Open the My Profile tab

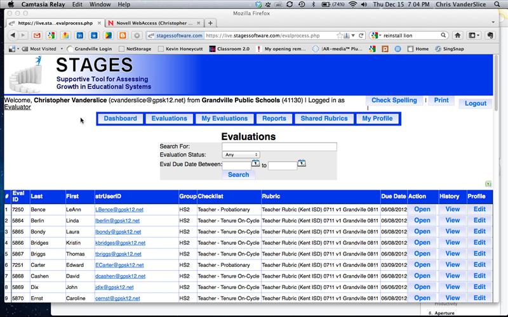(x=377, y=119)
